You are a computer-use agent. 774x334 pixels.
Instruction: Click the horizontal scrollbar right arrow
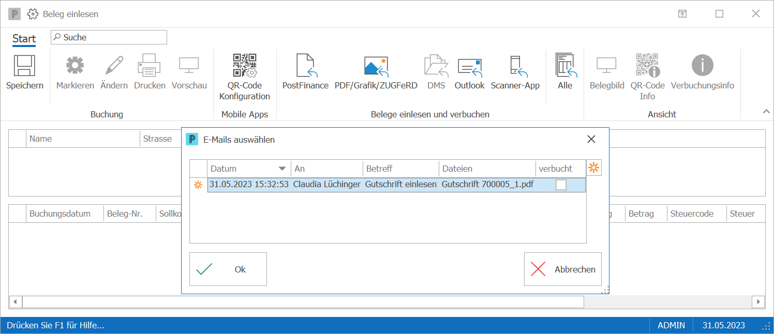pos(758,301)
